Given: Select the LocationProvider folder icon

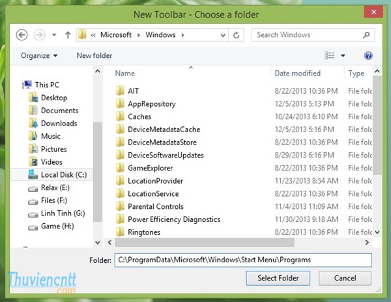Looking at the screenshot, I should [x=120, y=180].
